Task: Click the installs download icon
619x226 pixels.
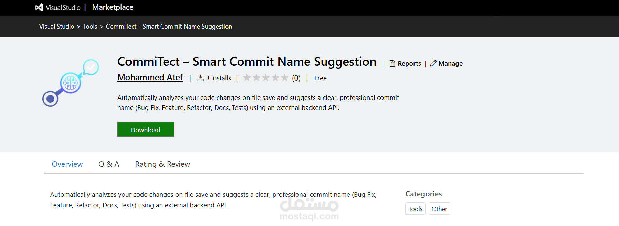Action: (201, 78)
